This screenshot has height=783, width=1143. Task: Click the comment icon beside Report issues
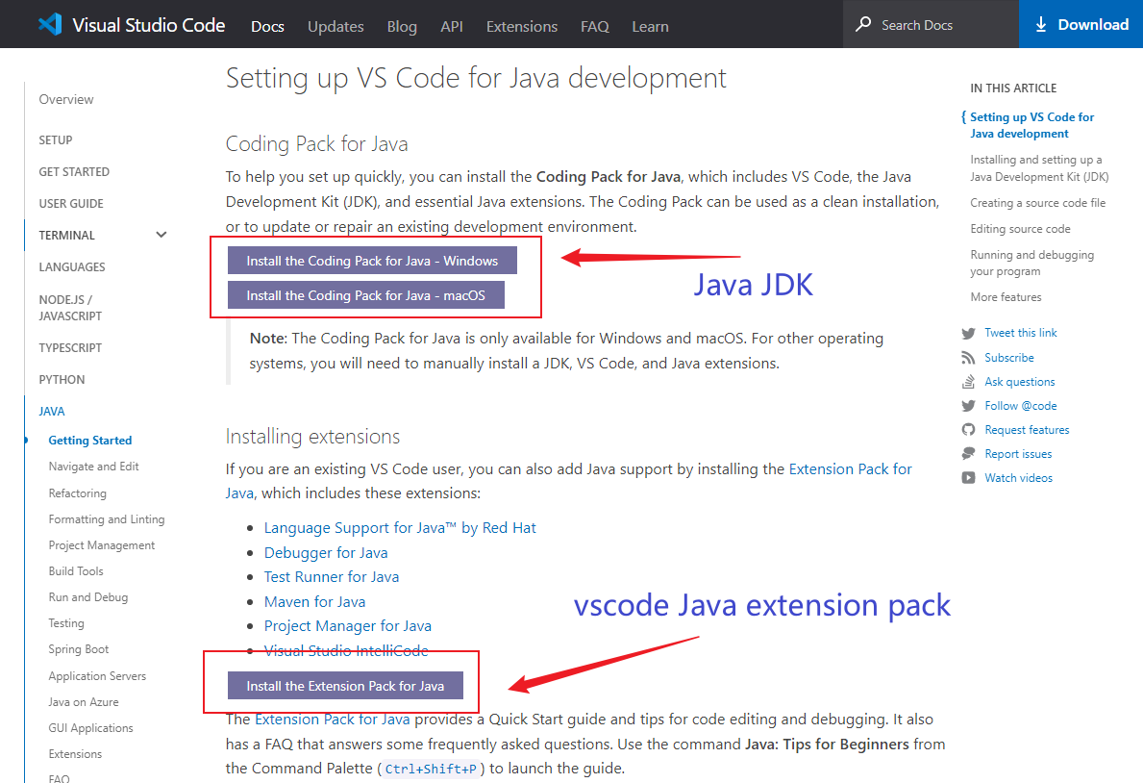pos(968,454)
